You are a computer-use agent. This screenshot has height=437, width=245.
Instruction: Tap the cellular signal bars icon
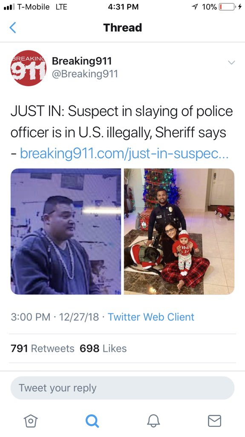coord(9,7)
